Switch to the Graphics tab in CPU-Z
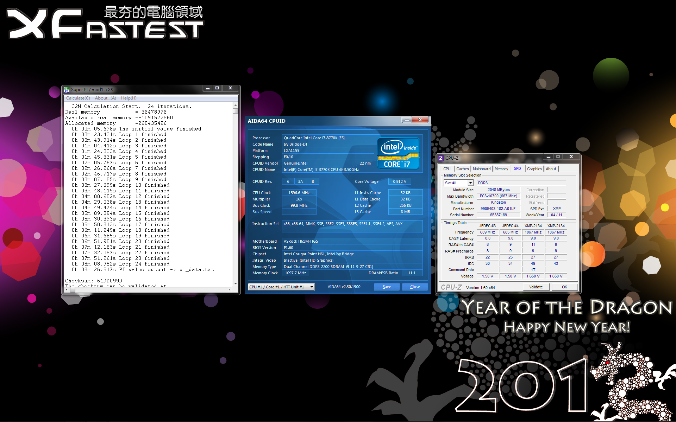This screenshot has height=422, width=676. pos(534,169)
